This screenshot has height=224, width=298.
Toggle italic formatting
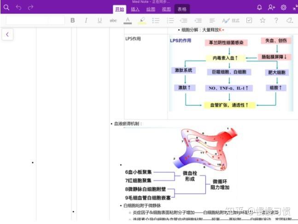point(86,20)
